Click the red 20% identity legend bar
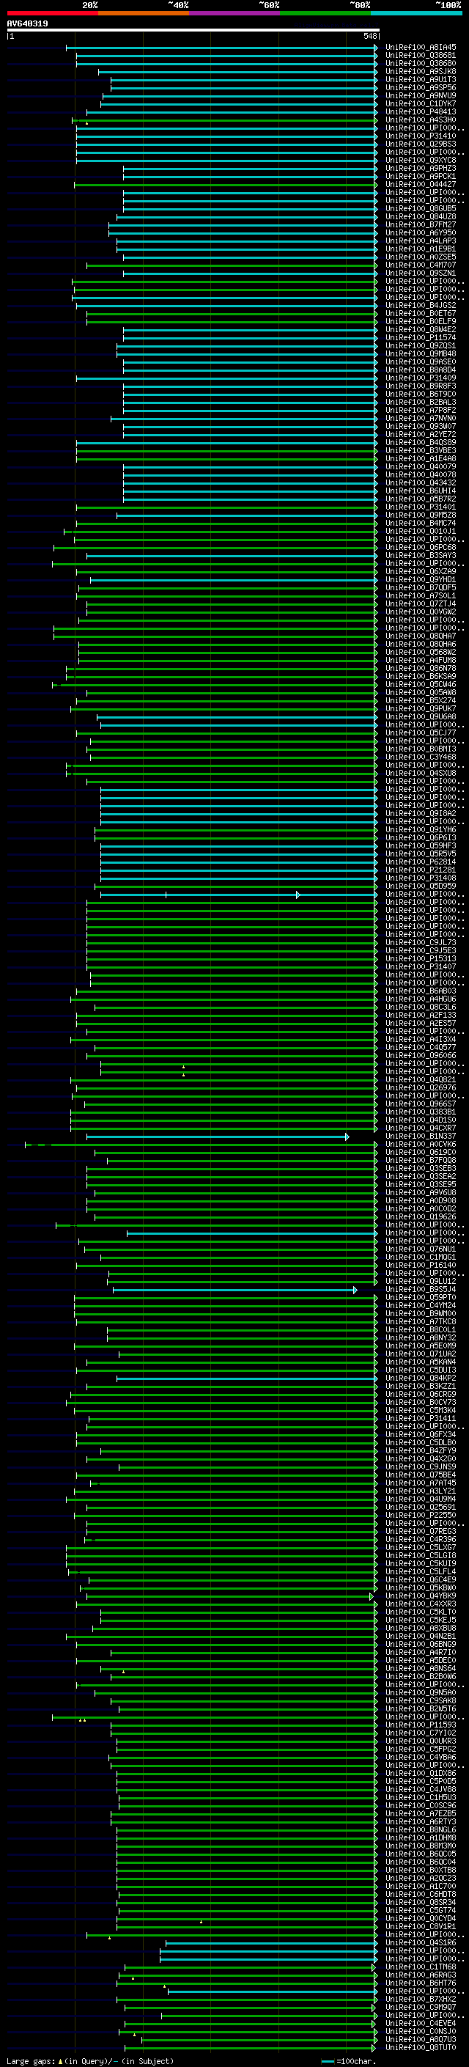 point(52,13)
